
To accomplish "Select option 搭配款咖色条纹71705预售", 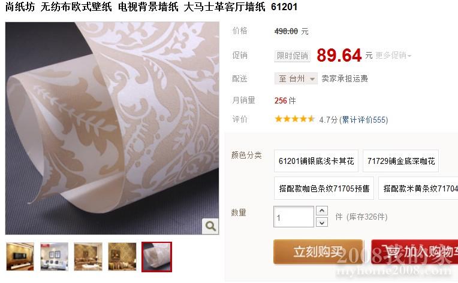I will pos(324,188).
